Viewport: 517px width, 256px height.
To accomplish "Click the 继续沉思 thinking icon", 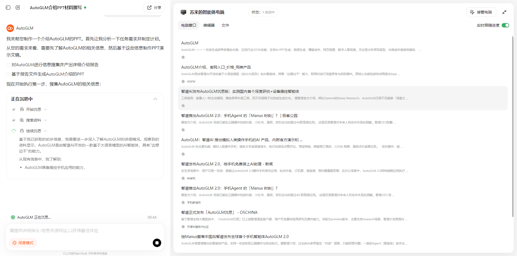I will point(22,131).
